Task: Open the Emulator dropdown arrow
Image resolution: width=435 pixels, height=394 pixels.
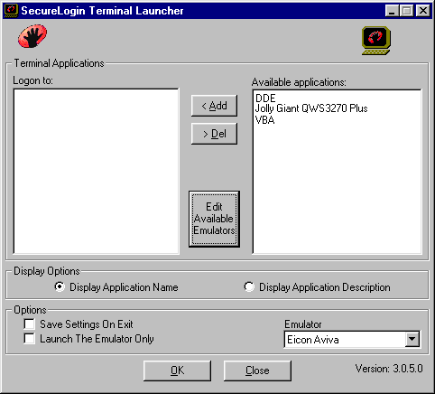Action: (x=412, y=340)
